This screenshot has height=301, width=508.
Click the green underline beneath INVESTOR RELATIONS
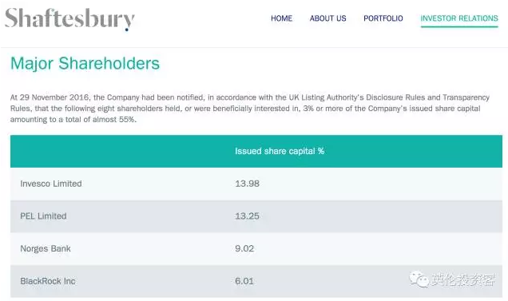tap(459, 26)
